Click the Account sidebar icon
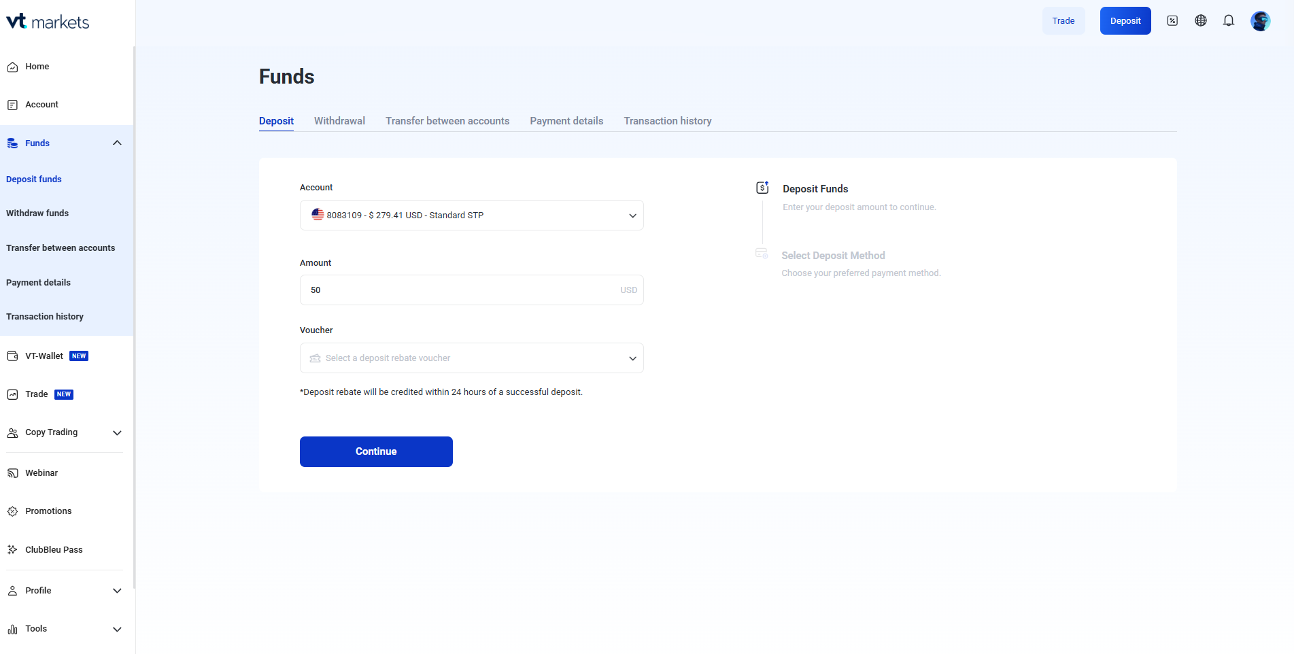The height and width of the screenshot is (654, 1294). (x=12, y=105)
